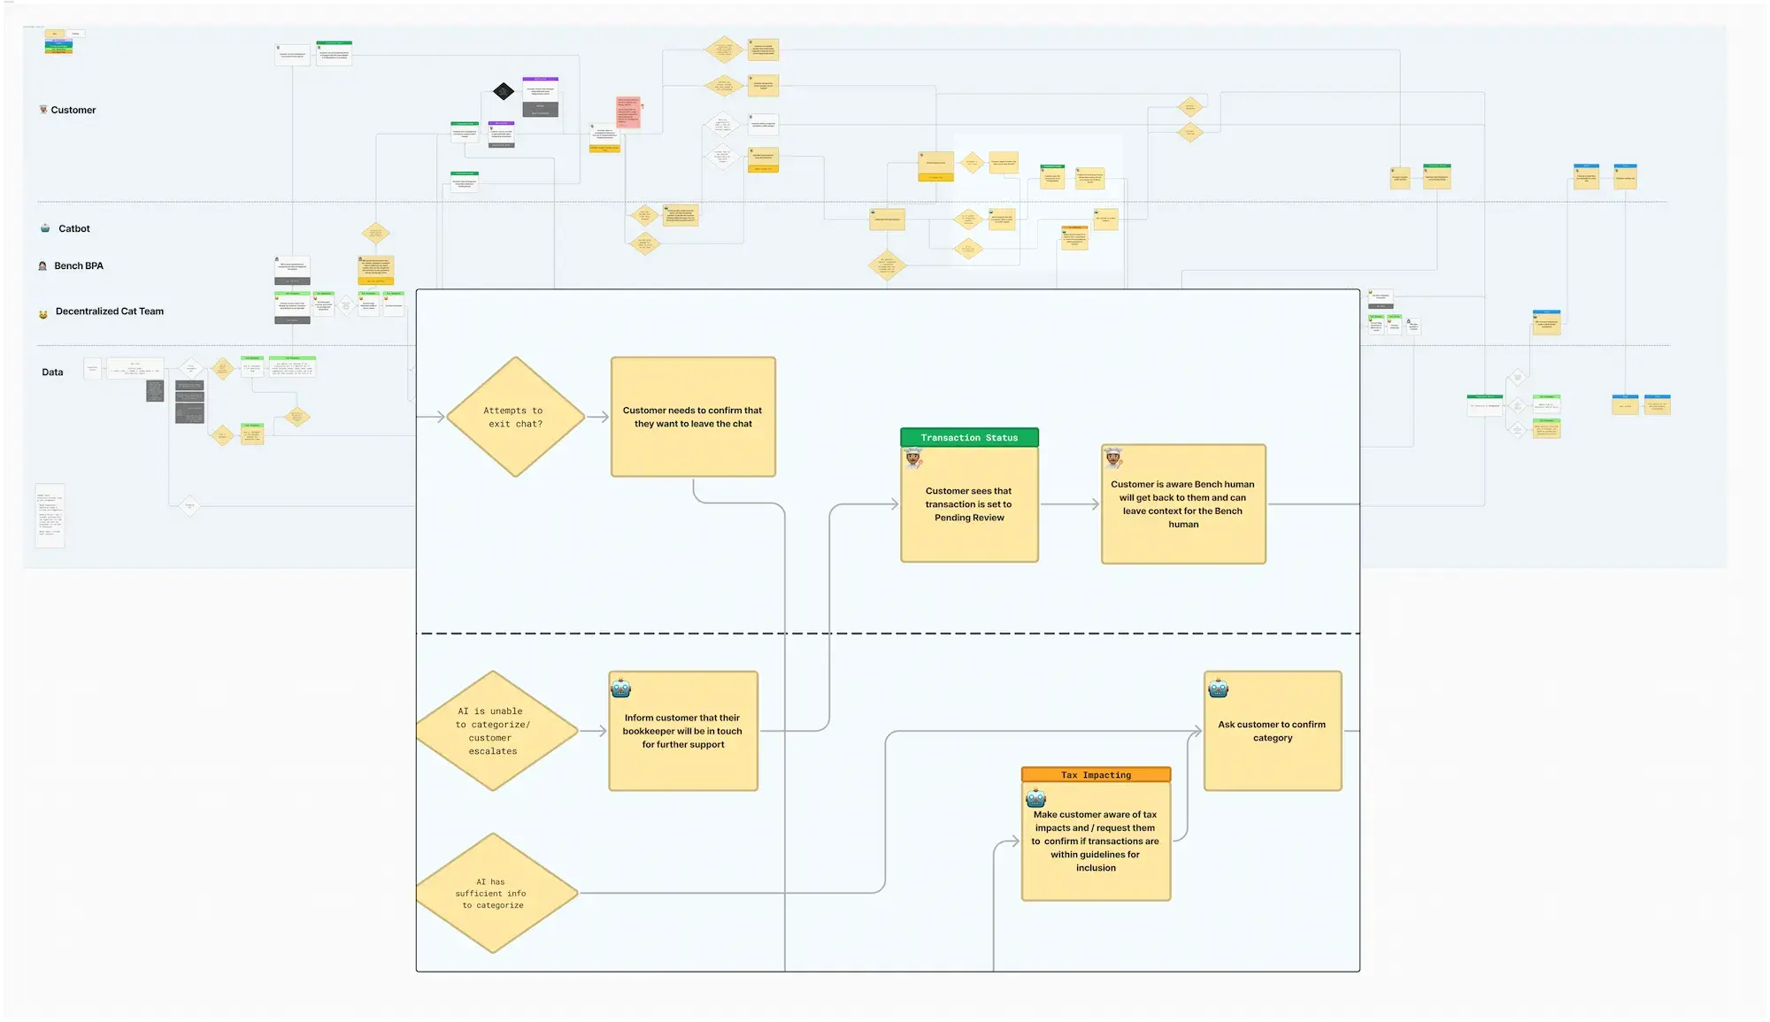Select 'AI is unable to categorize' diamond
1770x1022 pixels.
(496, 731)
